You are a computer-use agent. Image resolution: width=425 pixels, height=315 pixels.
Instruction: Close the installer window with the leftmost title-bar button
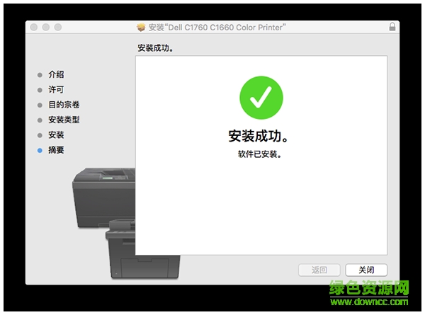point(34,27)
